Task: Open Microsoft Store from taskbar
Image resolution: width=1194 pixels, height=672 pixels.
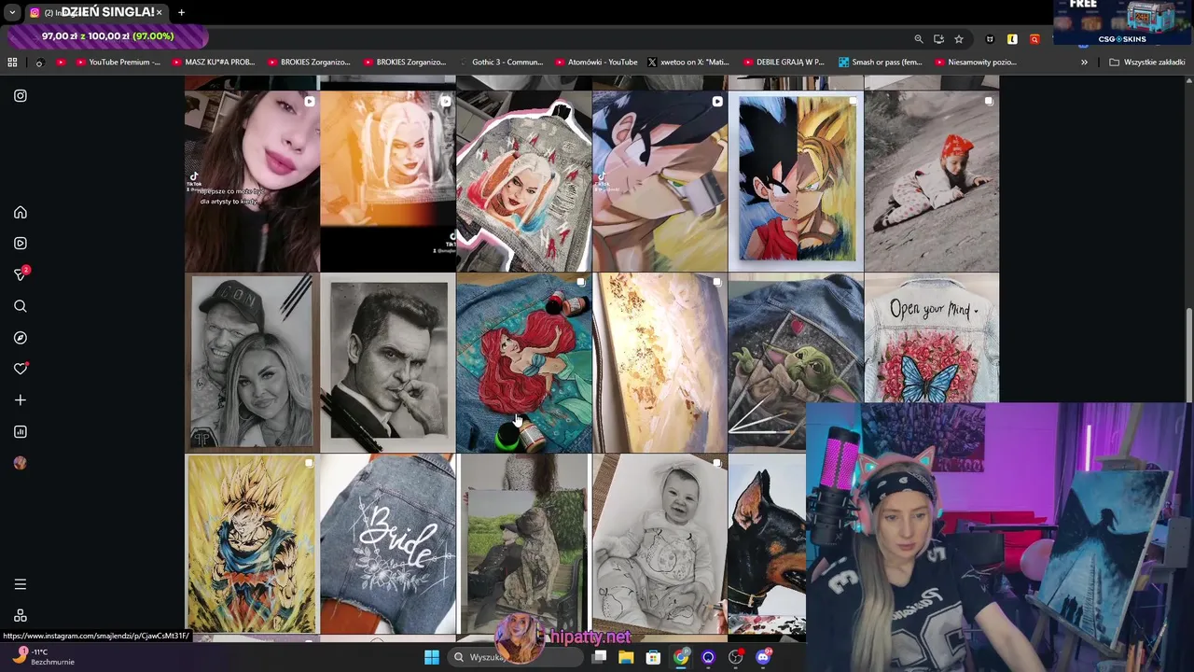Action: (x=653, y=657)
